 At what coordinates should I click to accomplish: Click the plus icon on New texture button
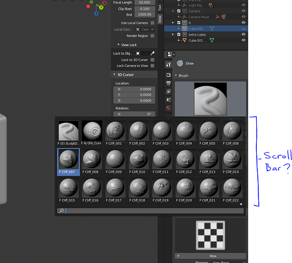[179, 256]
